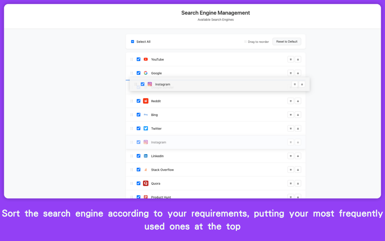Viewport: 385px width, 241px height.
Task: Click the Stack Overflow row drag handle
Action: coord(131,170)
